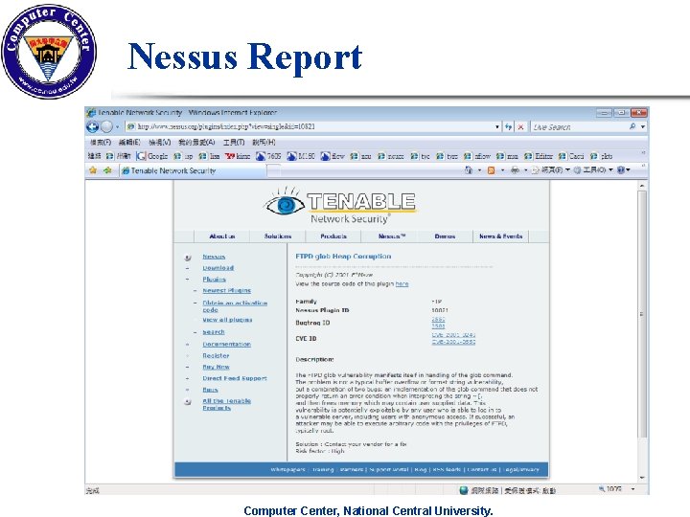Expand the feeds button dropdown arrow
The image size is (690, 517).
[x=502, y=170]
